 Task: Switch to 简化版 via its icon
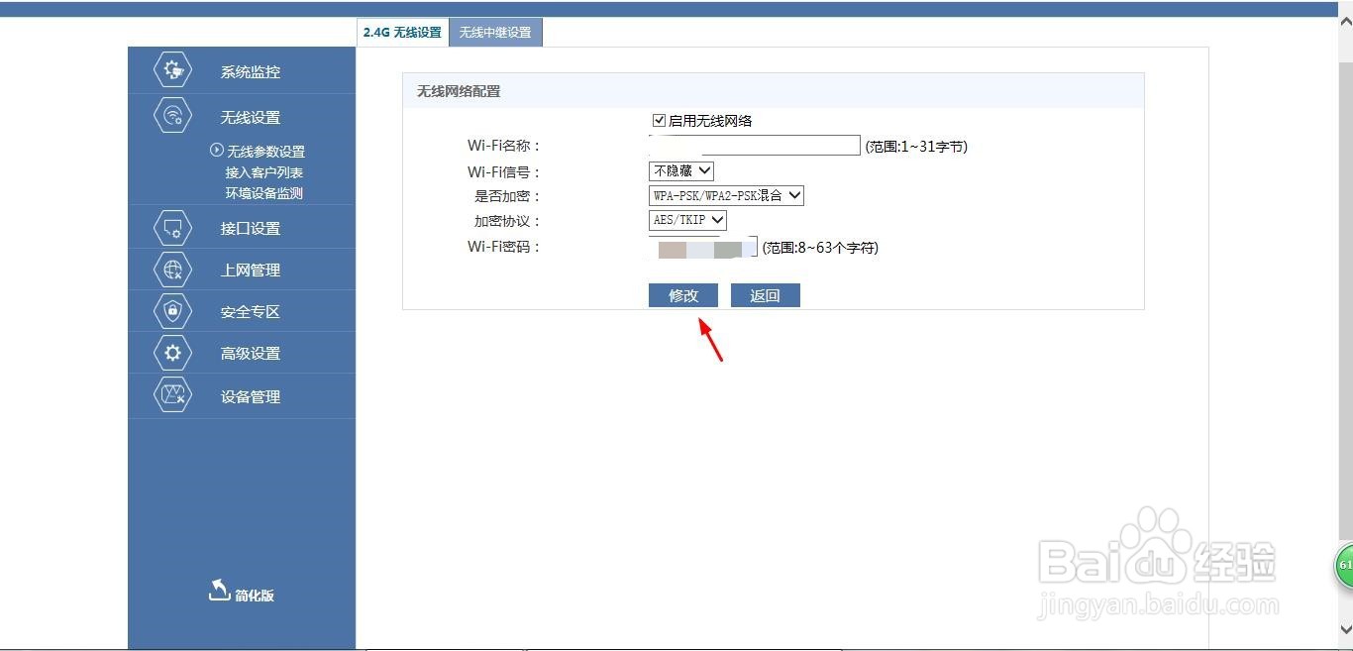pyautogui.click(x=217, y=591)
